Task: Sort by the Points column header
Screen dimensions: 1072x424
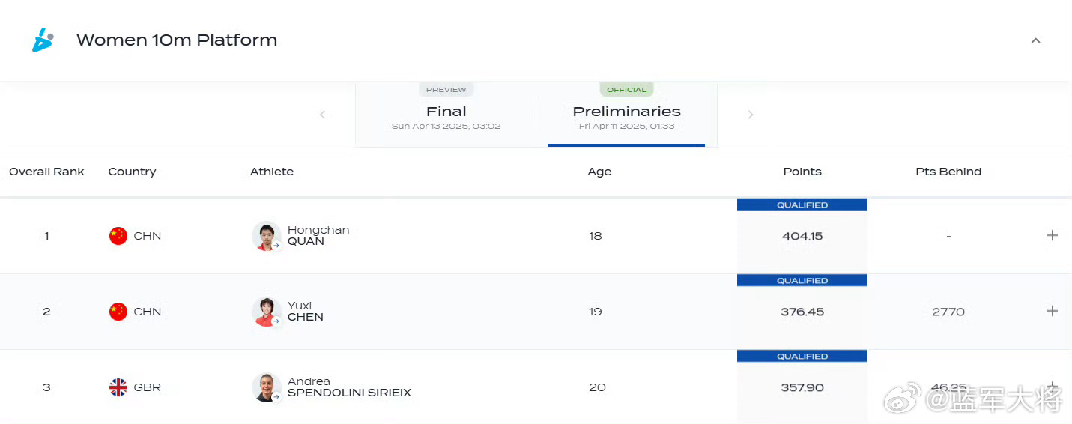Action: [x=802, y=172]
